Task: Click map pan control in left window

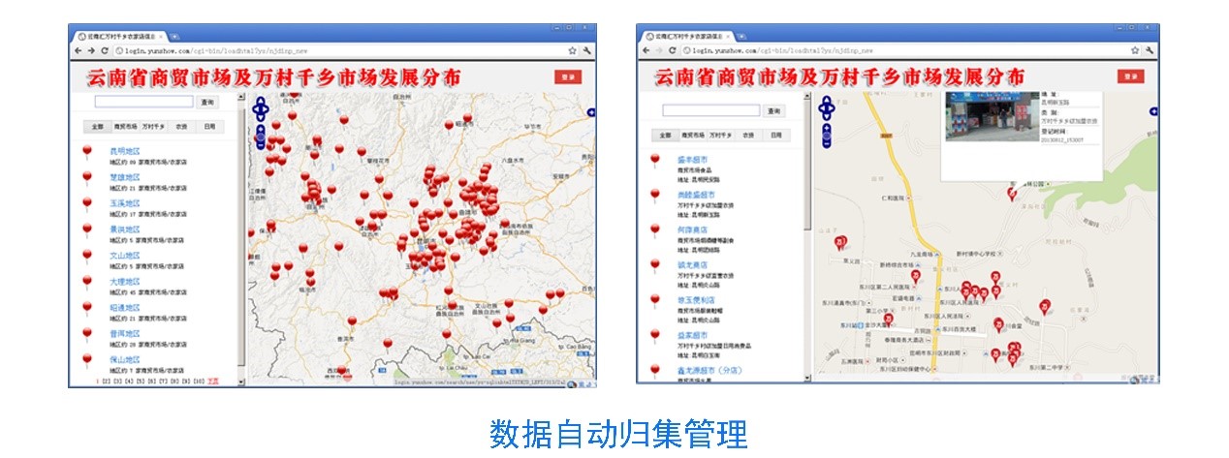Action: (260, 108)
